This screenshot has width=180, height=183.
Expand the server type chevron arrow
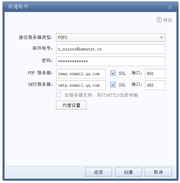(161, 37)
